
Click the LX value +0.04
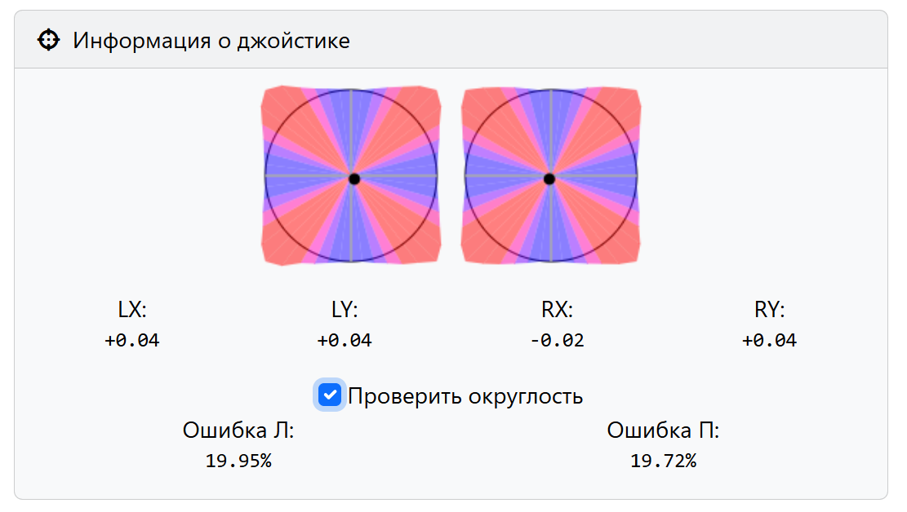pyautogui.click(x=132, y=341)
